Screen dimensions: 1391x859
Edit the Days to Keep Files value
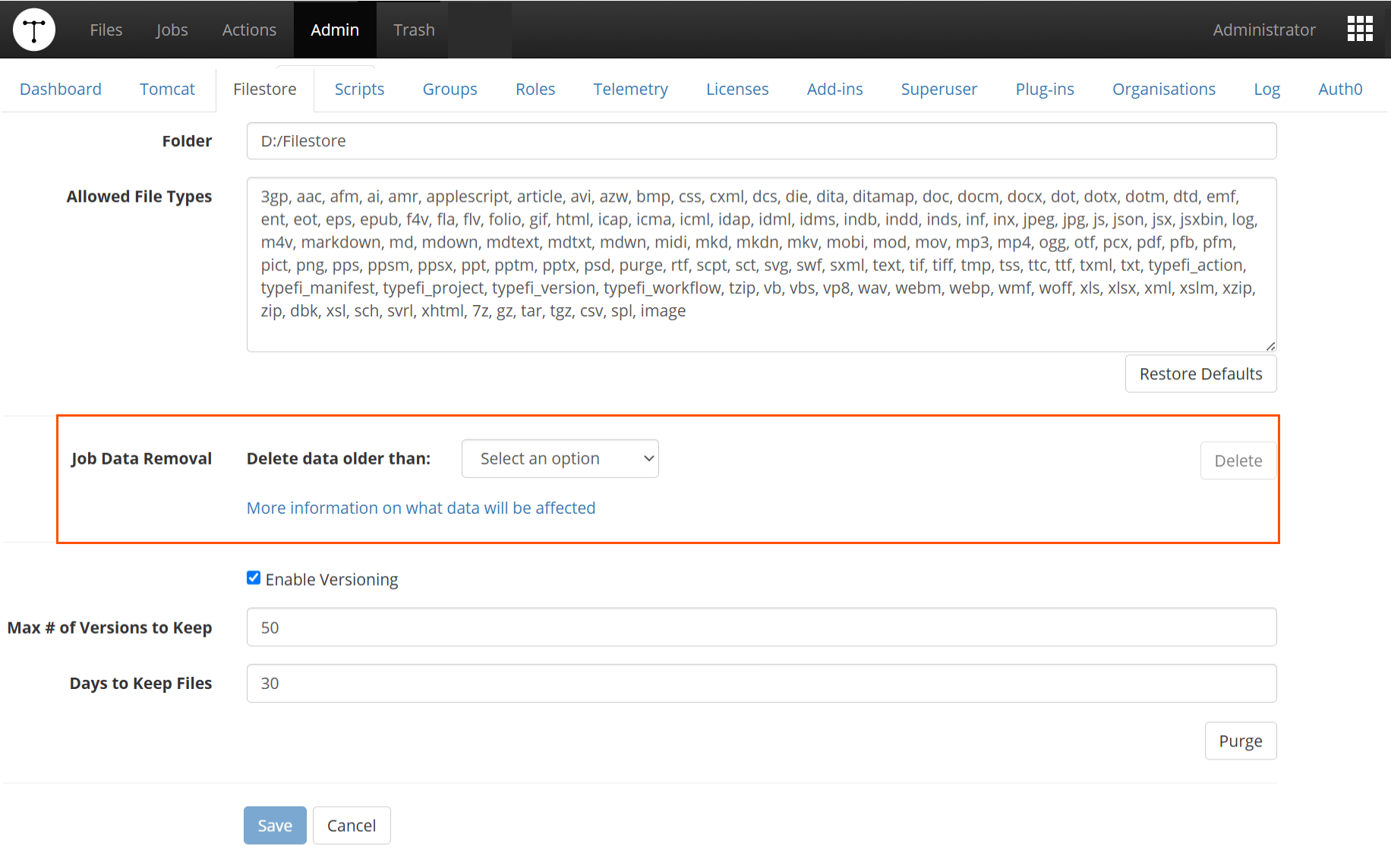tap(760, 683)
